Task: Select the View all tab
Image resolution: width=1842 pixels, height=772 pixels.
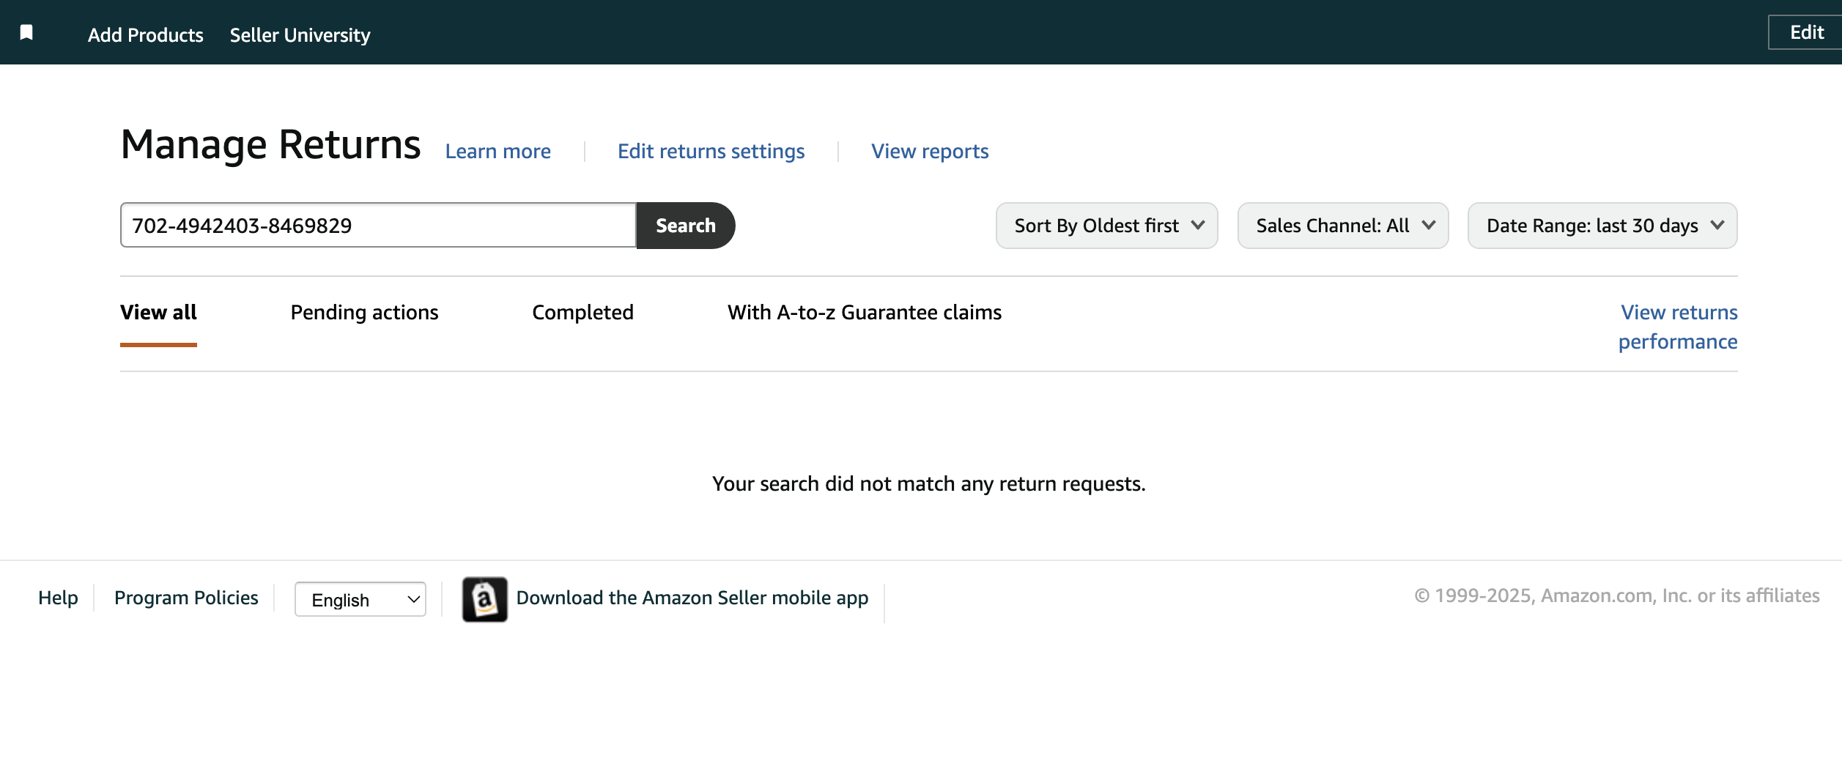Action: (158, 313)
